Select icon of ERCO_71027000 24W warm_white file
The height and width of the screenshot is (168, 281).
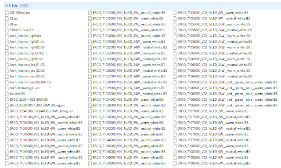[x=90, y=76]
